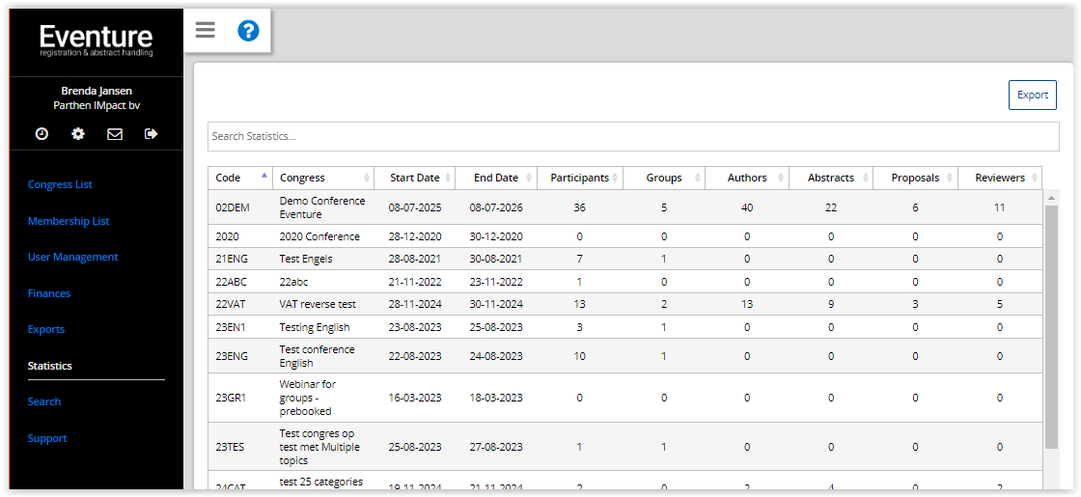Click Webinar for groups - prebooked cell
The width and height of the screenshot is (1081, 497).
(x=323, y=398)
